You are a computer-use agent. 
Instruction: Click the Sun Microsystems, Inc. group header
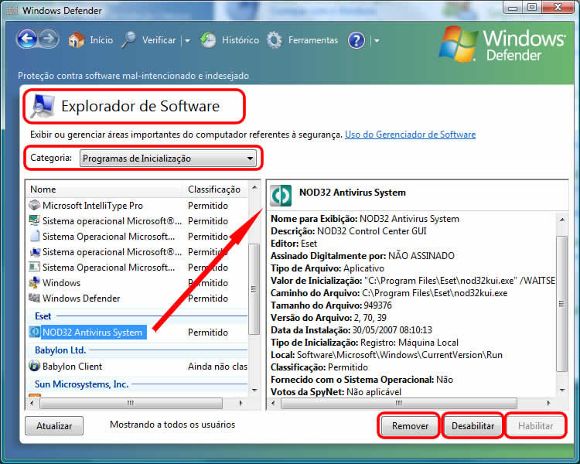tap(81, 384)
